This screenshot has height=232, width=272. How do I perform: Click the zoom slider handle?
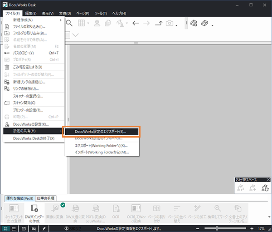(217, 228)
